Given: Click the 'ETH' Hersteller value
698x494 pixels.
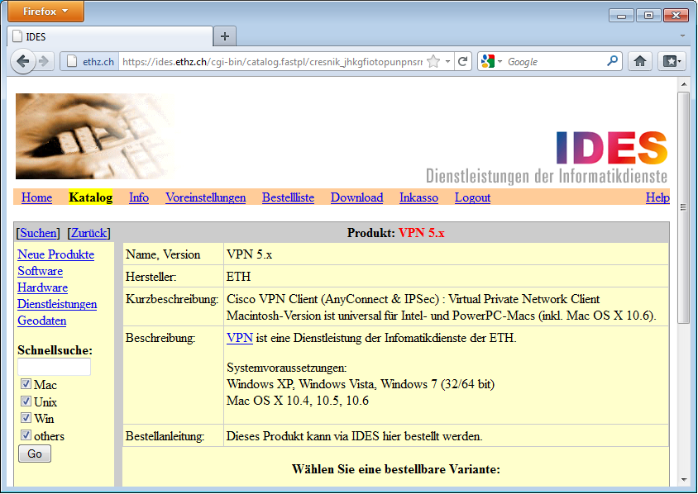Looking at the screenshot, I should pyautogui.click(x=239, y=277).
